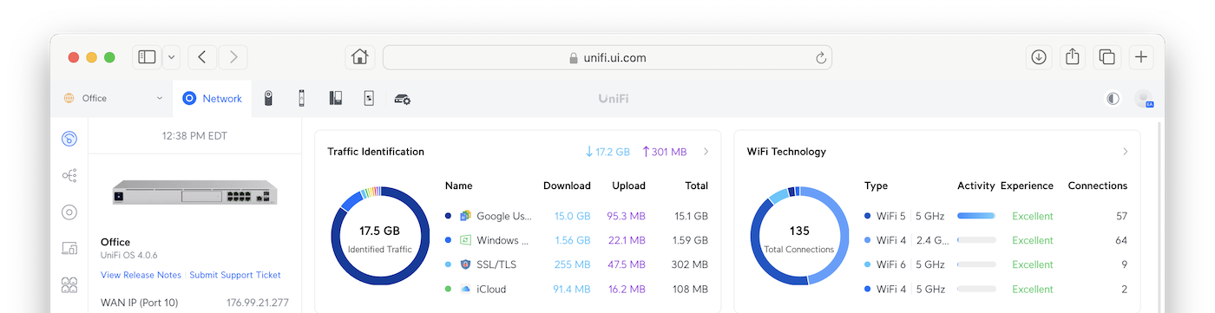The width and height of the screenshot is (1215, 313).
Task: Click the Windows Update application icon
Action: (465, 240)
